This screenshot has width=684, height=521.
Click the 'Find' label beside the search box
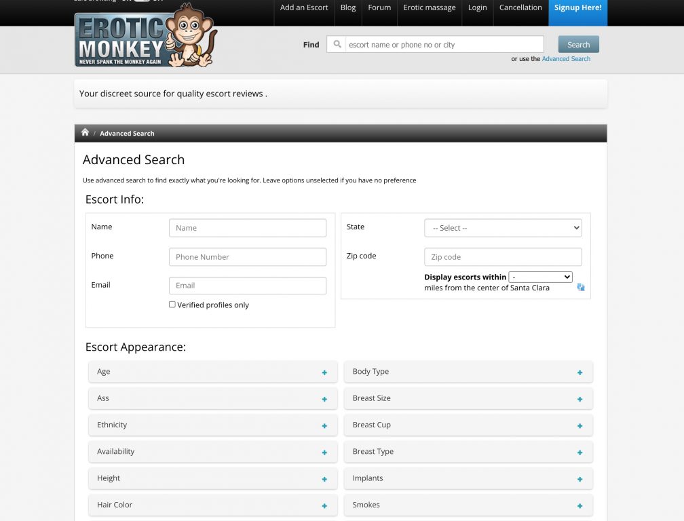[311, 45]
